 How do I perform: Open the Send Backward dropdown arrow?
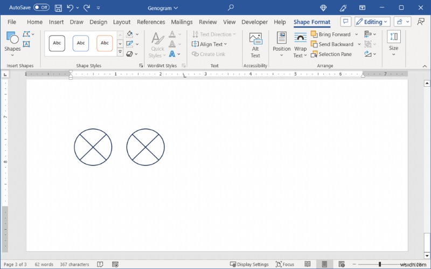point(359,44)
